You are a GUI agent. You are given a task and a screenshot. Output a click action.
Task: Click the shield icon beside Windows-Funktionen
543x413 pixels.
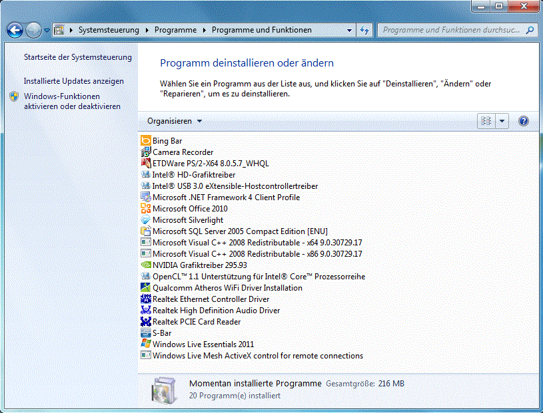click(14, 96)
